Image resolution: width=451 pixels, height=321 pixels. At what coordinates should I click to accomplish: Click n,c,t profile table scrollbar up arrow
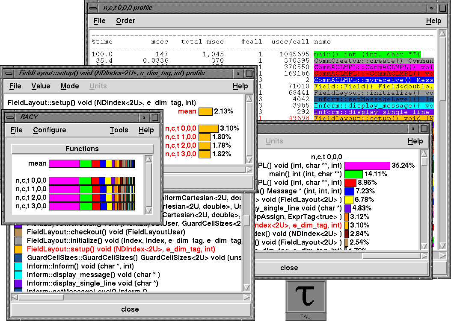(442, 33)
